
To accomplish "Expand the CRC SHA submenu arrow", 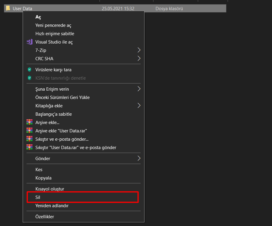I will [139, 58].
